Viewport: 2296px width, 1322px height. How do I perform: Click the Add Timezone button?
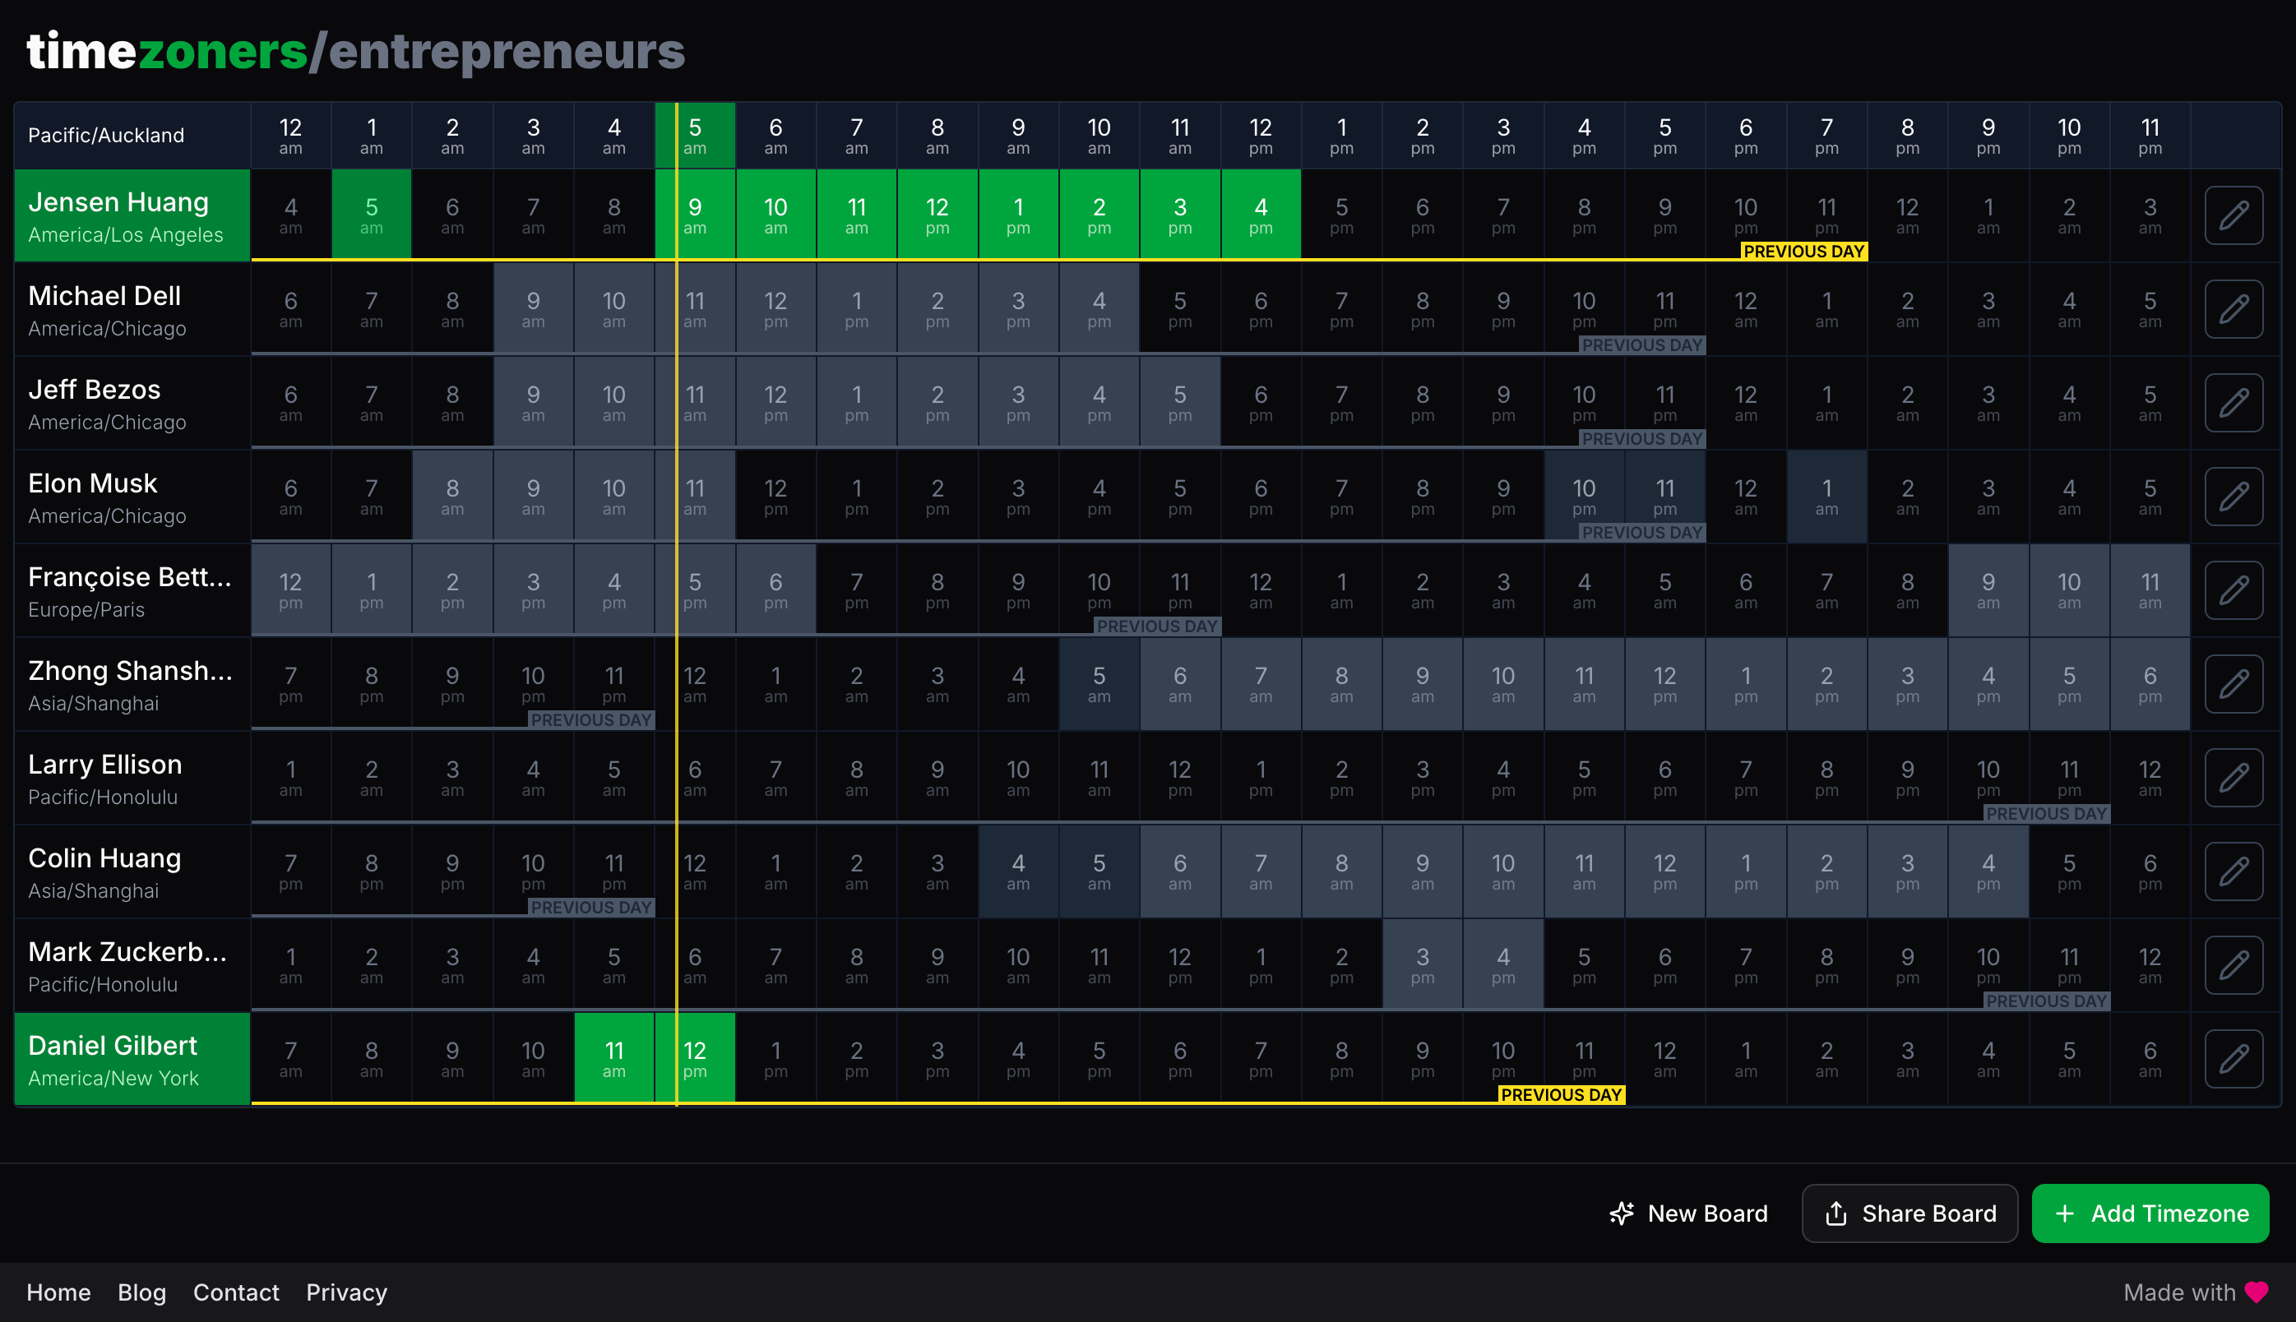2150,1213
